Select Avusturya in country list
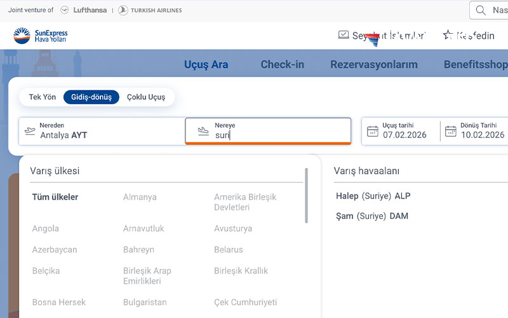 click(x=233, y=228)
